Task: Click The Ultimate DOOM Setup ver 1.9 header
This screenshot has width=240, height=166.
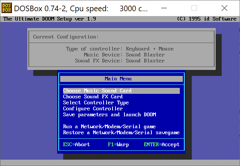Action: coord(50,19)
